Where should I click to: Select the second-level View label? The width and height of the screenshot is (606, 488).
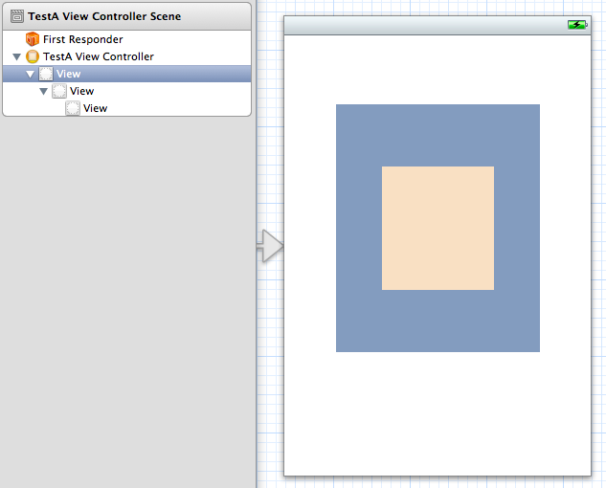pyautogui.click(x=81, y=91)
